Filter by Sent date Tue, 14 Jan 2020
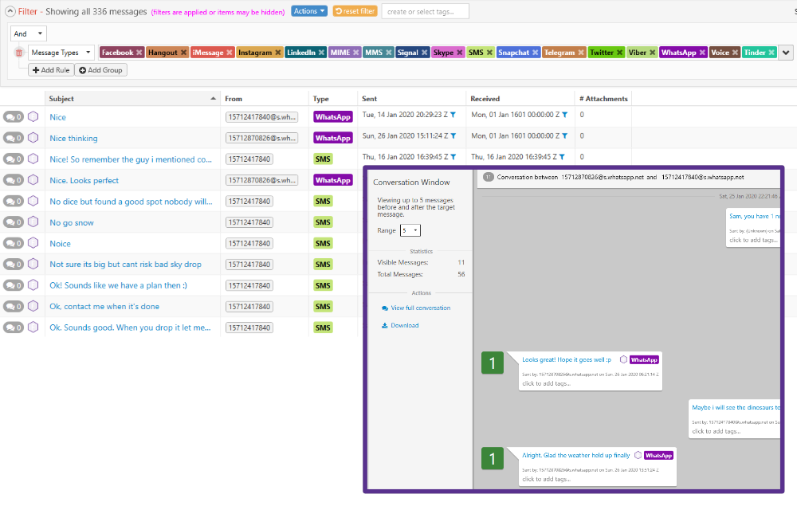Screen dimensions: 797x506 [x=453, y=115]
